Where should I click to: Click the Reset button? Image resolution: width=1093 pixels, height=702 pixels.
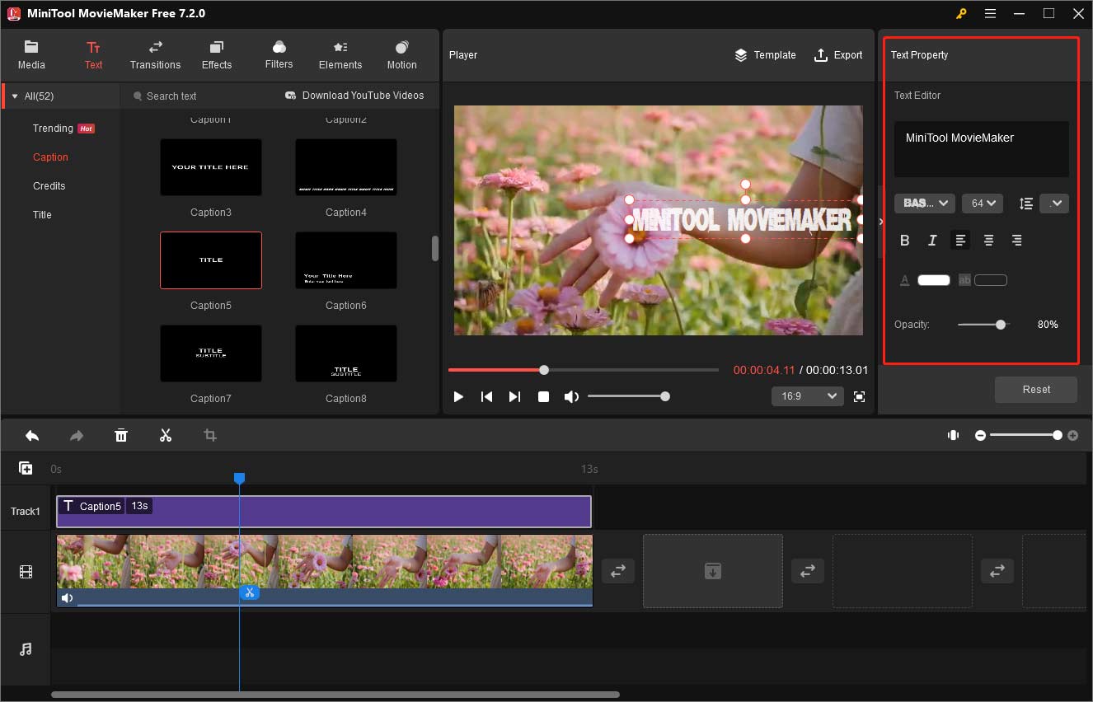[x=1036, y=390]
